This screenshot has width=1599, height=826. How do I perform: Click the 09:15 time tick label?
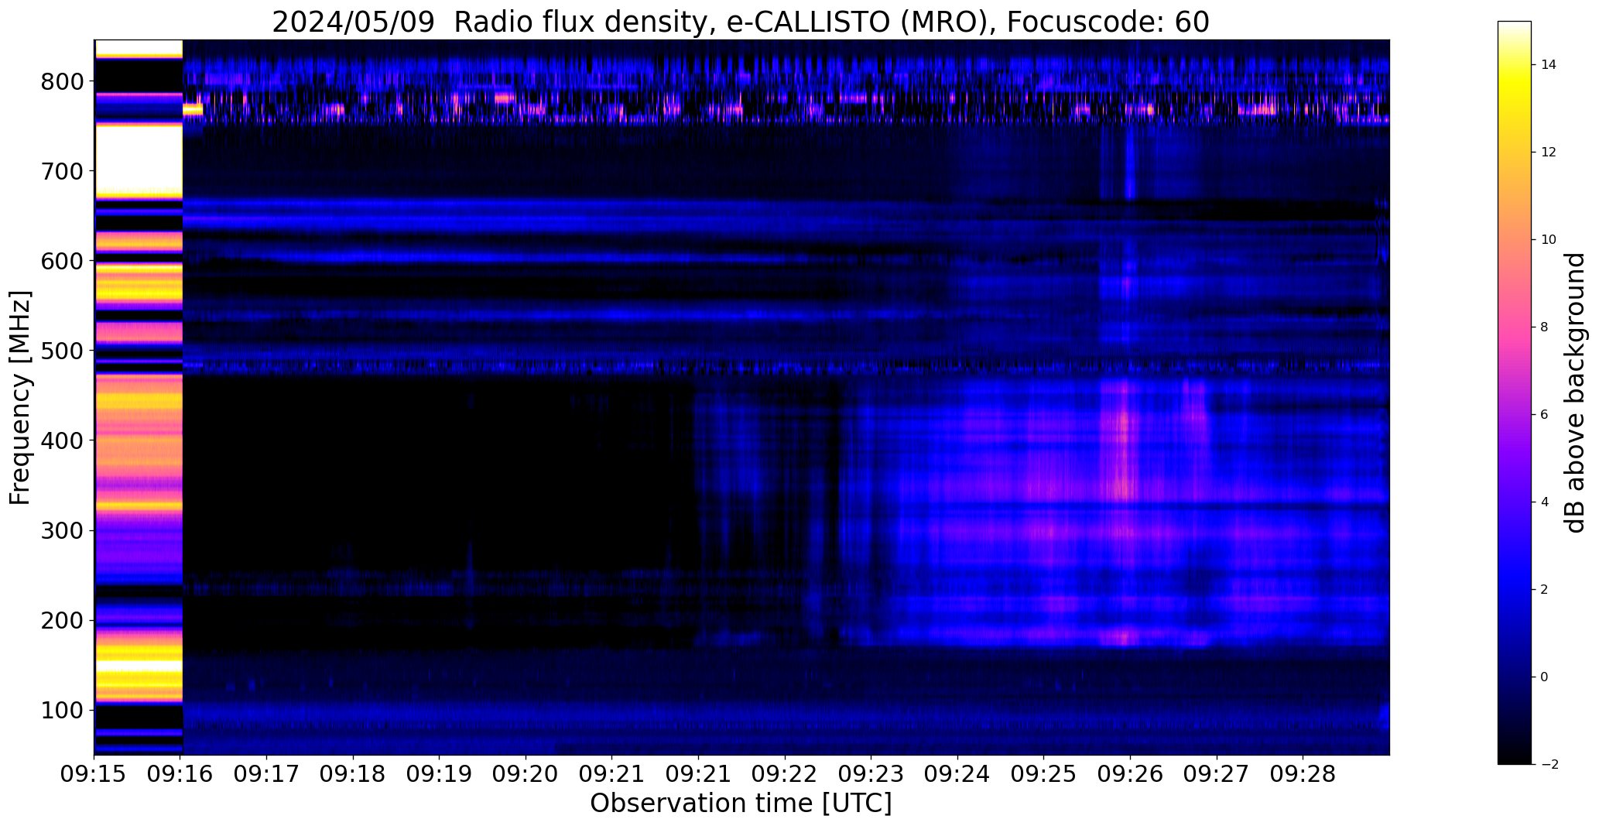(94, 775)
